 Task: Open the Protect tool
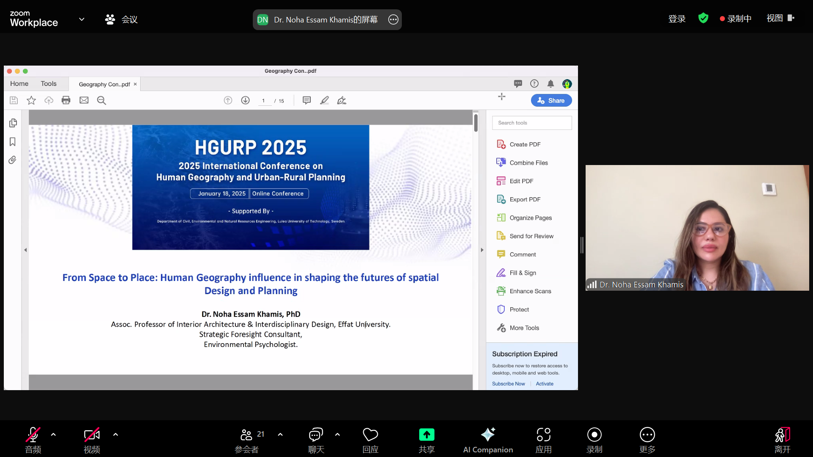point(513,309)
